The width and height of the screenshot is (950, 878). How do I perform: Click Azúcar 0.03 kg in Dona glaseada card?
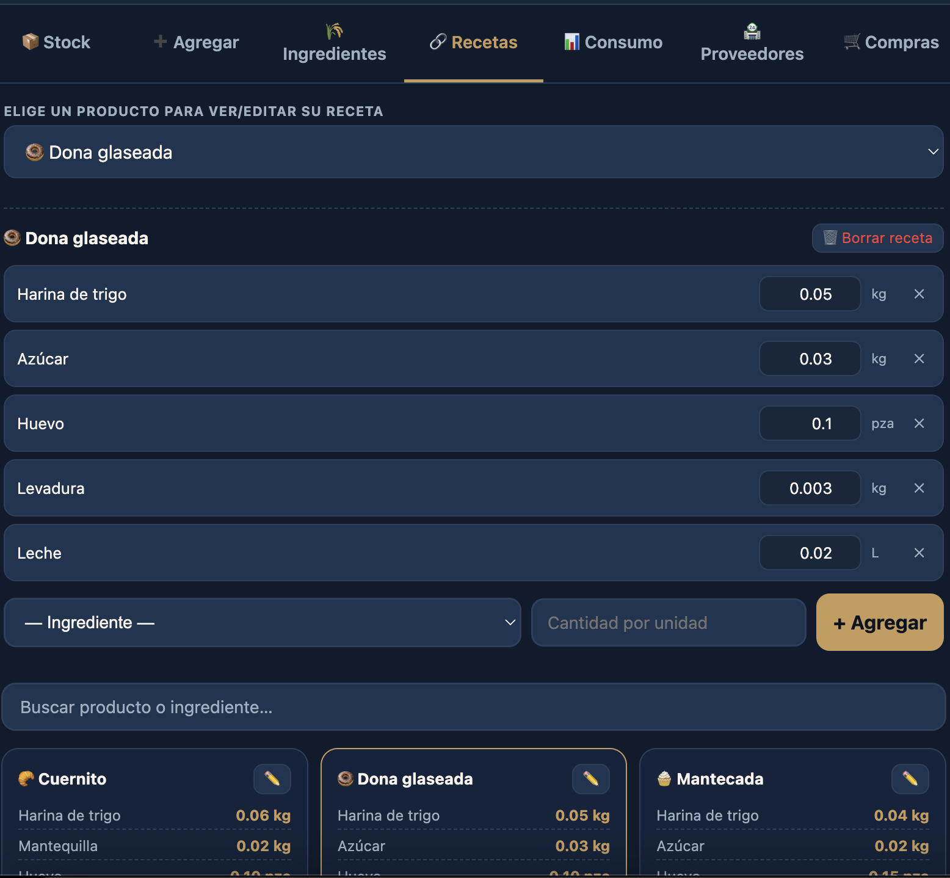[474, 846]
